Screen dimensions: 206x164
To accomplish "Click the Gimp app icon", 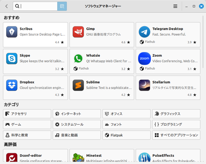I will [78, 32].
